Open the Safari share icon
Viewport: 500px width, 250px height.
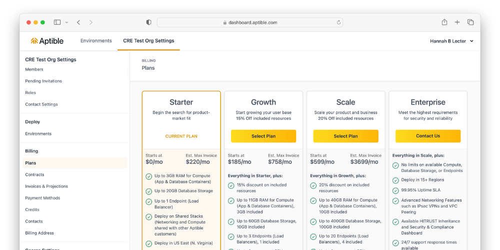point(444,22)
